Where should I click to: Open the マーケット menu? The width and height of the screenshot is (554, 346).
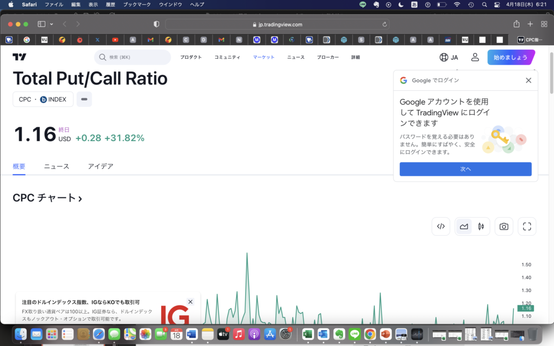pos(263,57)
